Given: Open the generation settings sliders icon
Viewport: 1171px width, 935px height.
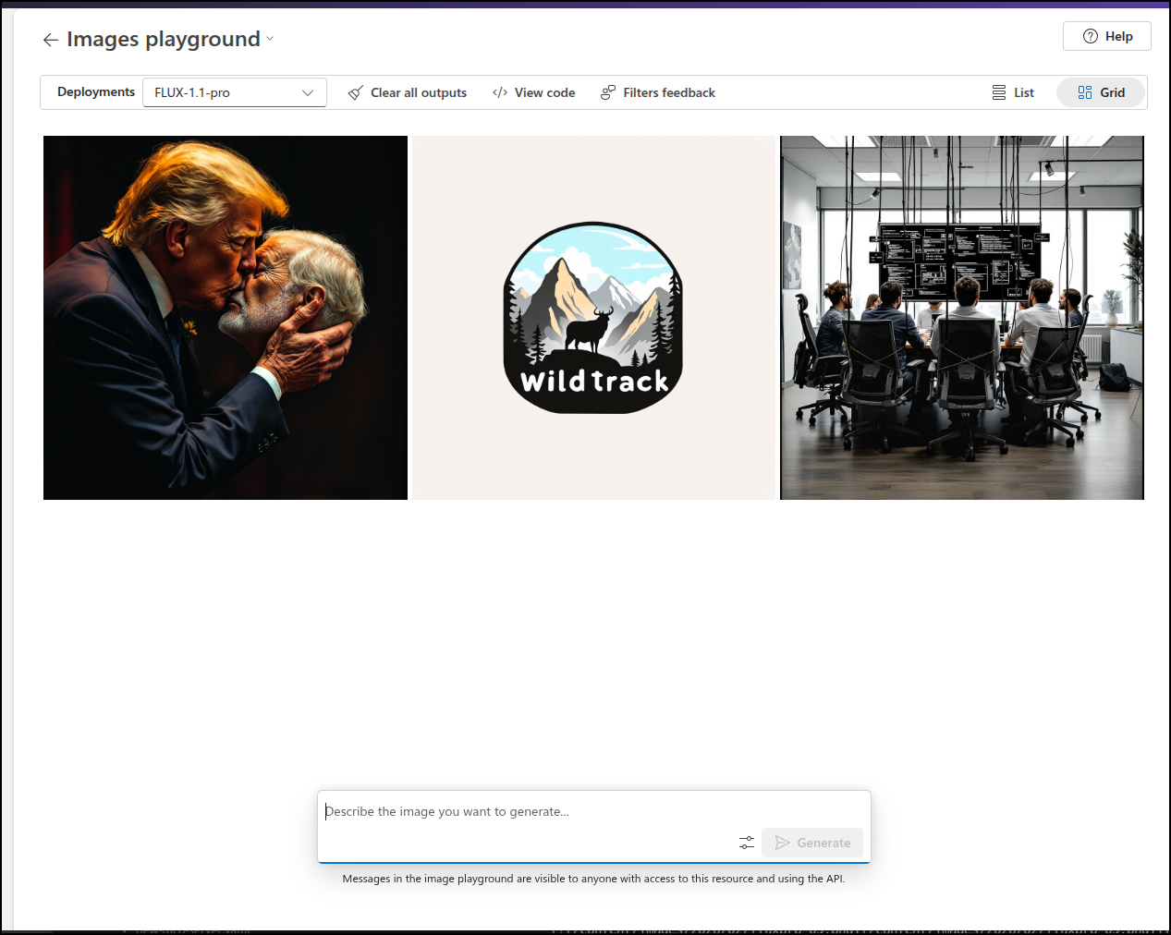Looking at the screenshot, I should 747,843.
